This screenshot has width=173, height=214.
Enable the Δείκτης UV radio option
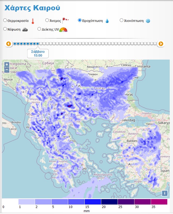39,29
